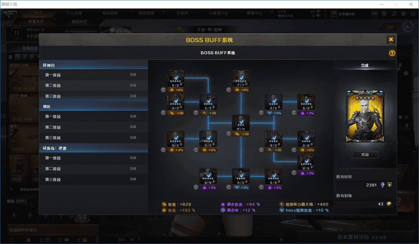This screenshot has height=244, width=419.
Task: Open the 个人仓库 tab in main window
Action: click(74, 13)
